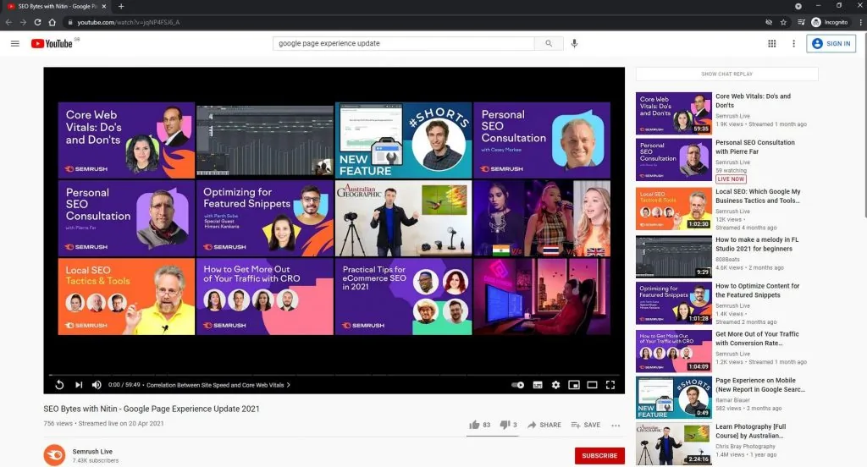The width and height of the screenshot is (867, 467).
Task: Click '808Beats' channel name in sidebar
Action: click(x=727, y=259)
